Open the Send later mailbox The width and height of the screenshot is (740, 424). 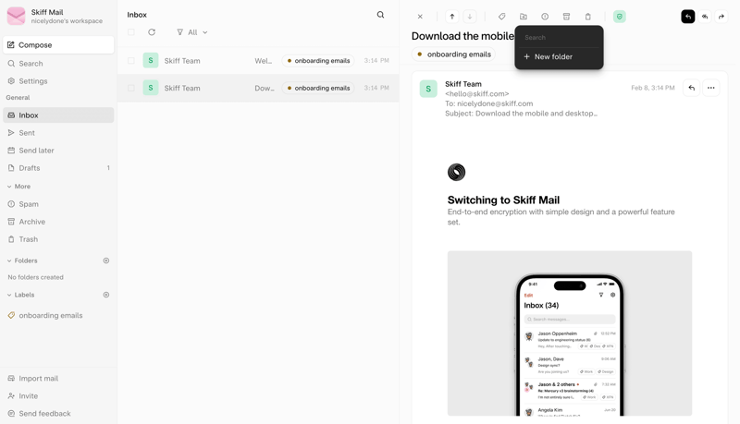(x=58, y=151)
